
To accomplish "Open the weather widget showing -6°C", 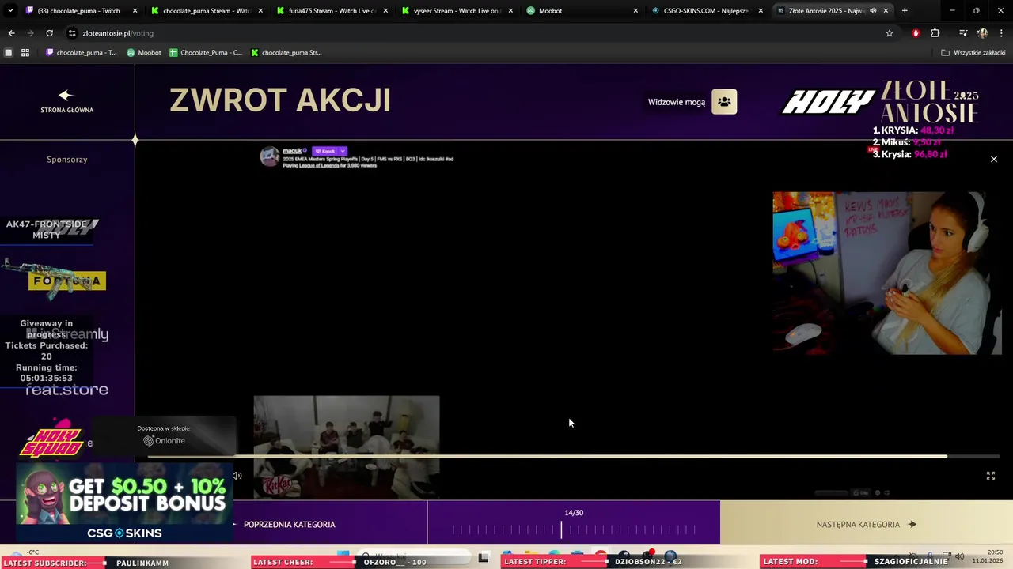I will [24, 552].
